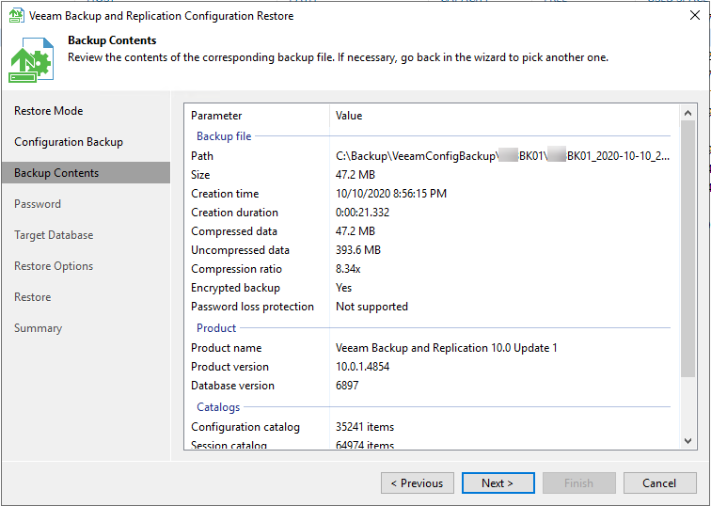The width and height of the screenshot is (711, 506).
Task: Click the Previous button
Action: [418, 482]
